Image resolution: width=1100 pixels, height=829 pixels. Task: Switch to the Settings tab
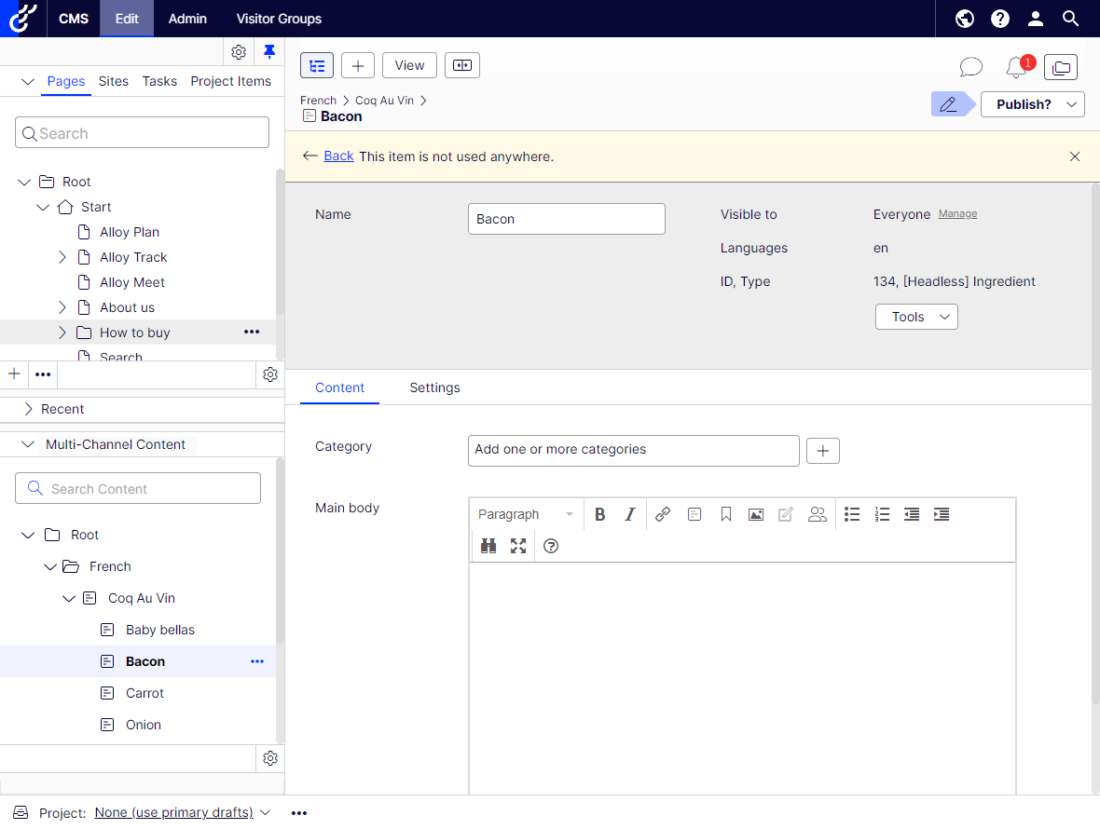[x=434, y=387]
